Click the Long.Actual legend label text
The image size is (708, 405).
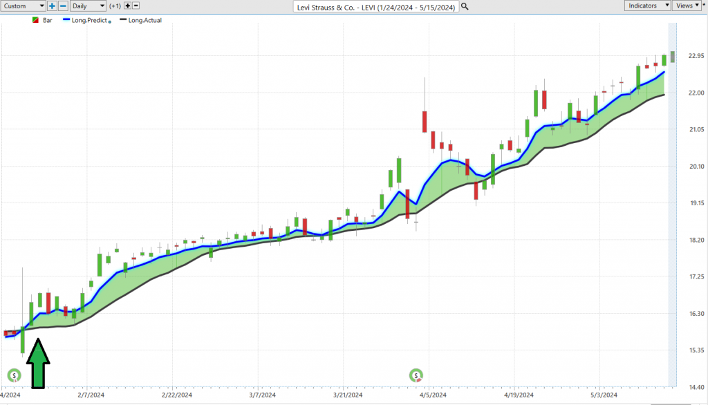(145, 20)
